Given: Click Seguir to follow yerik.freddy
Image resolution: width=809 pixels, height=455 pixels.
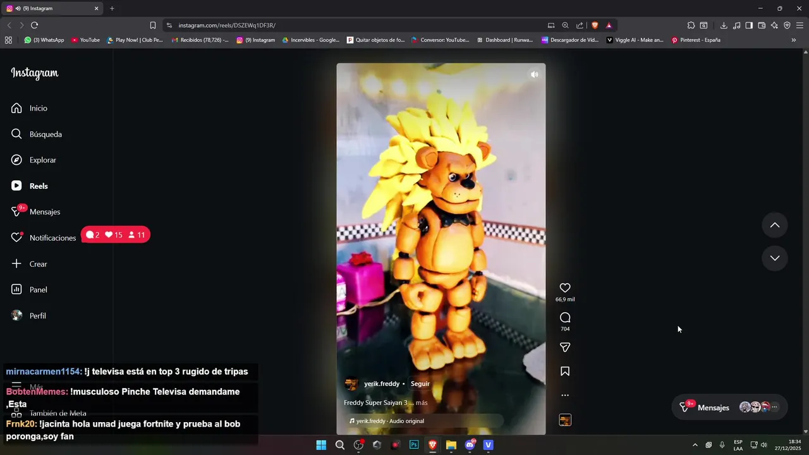Looking at the screenshot, I should pyautogui.click(x=420, y=384).
